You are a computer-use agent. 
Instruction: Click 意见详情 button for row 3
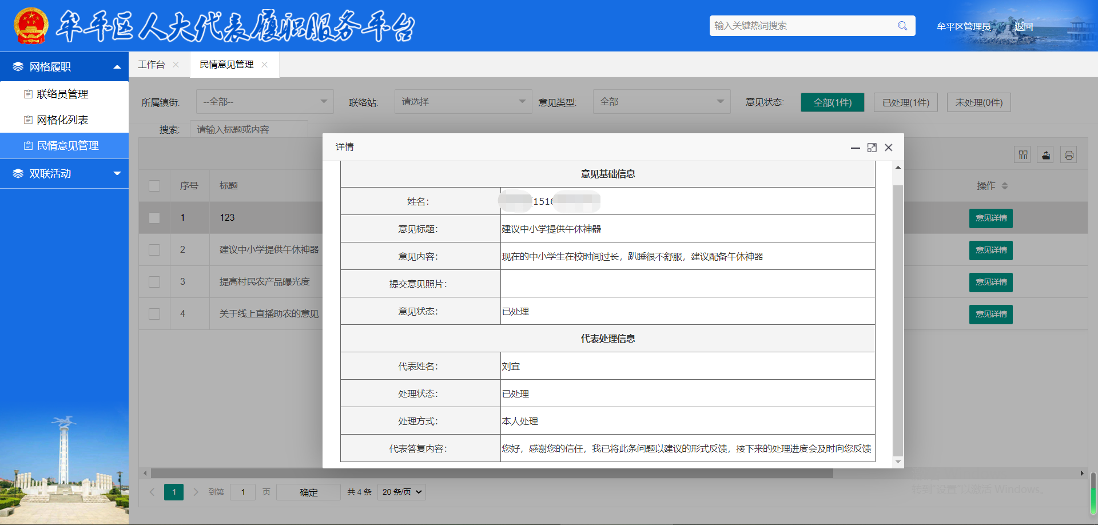point(990,282)
